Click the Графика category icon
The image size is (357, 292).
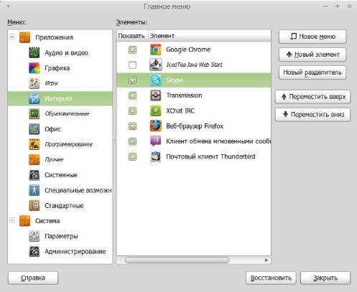34,68
